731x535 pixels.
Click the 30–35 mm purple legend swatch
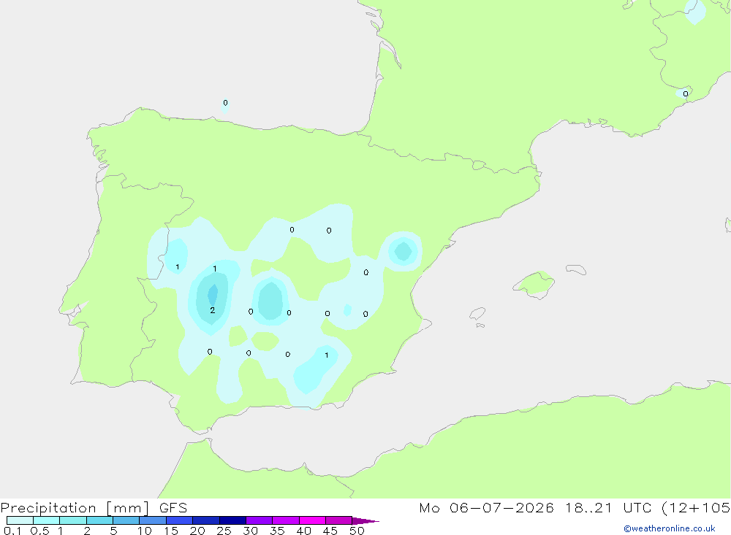259,520
